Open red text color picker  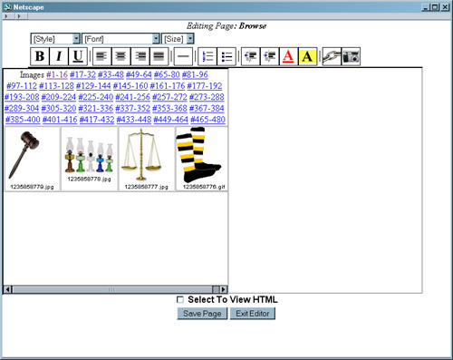point(288,56)
